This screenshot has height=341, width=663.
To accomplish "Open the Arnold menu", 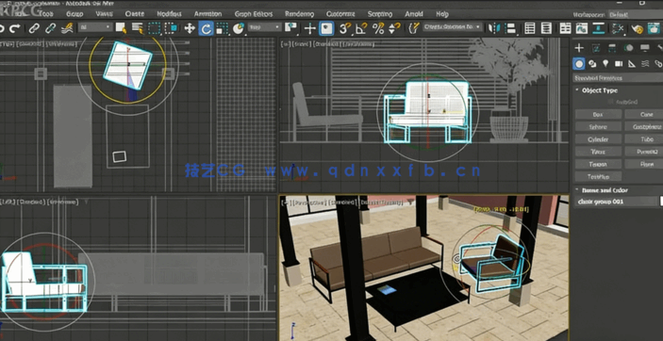I will [x=414, y=14].
